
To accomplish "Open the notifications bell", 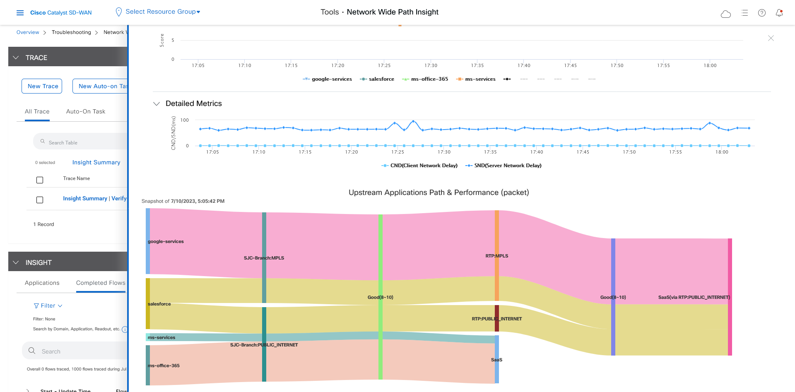I will coord(779,13).
